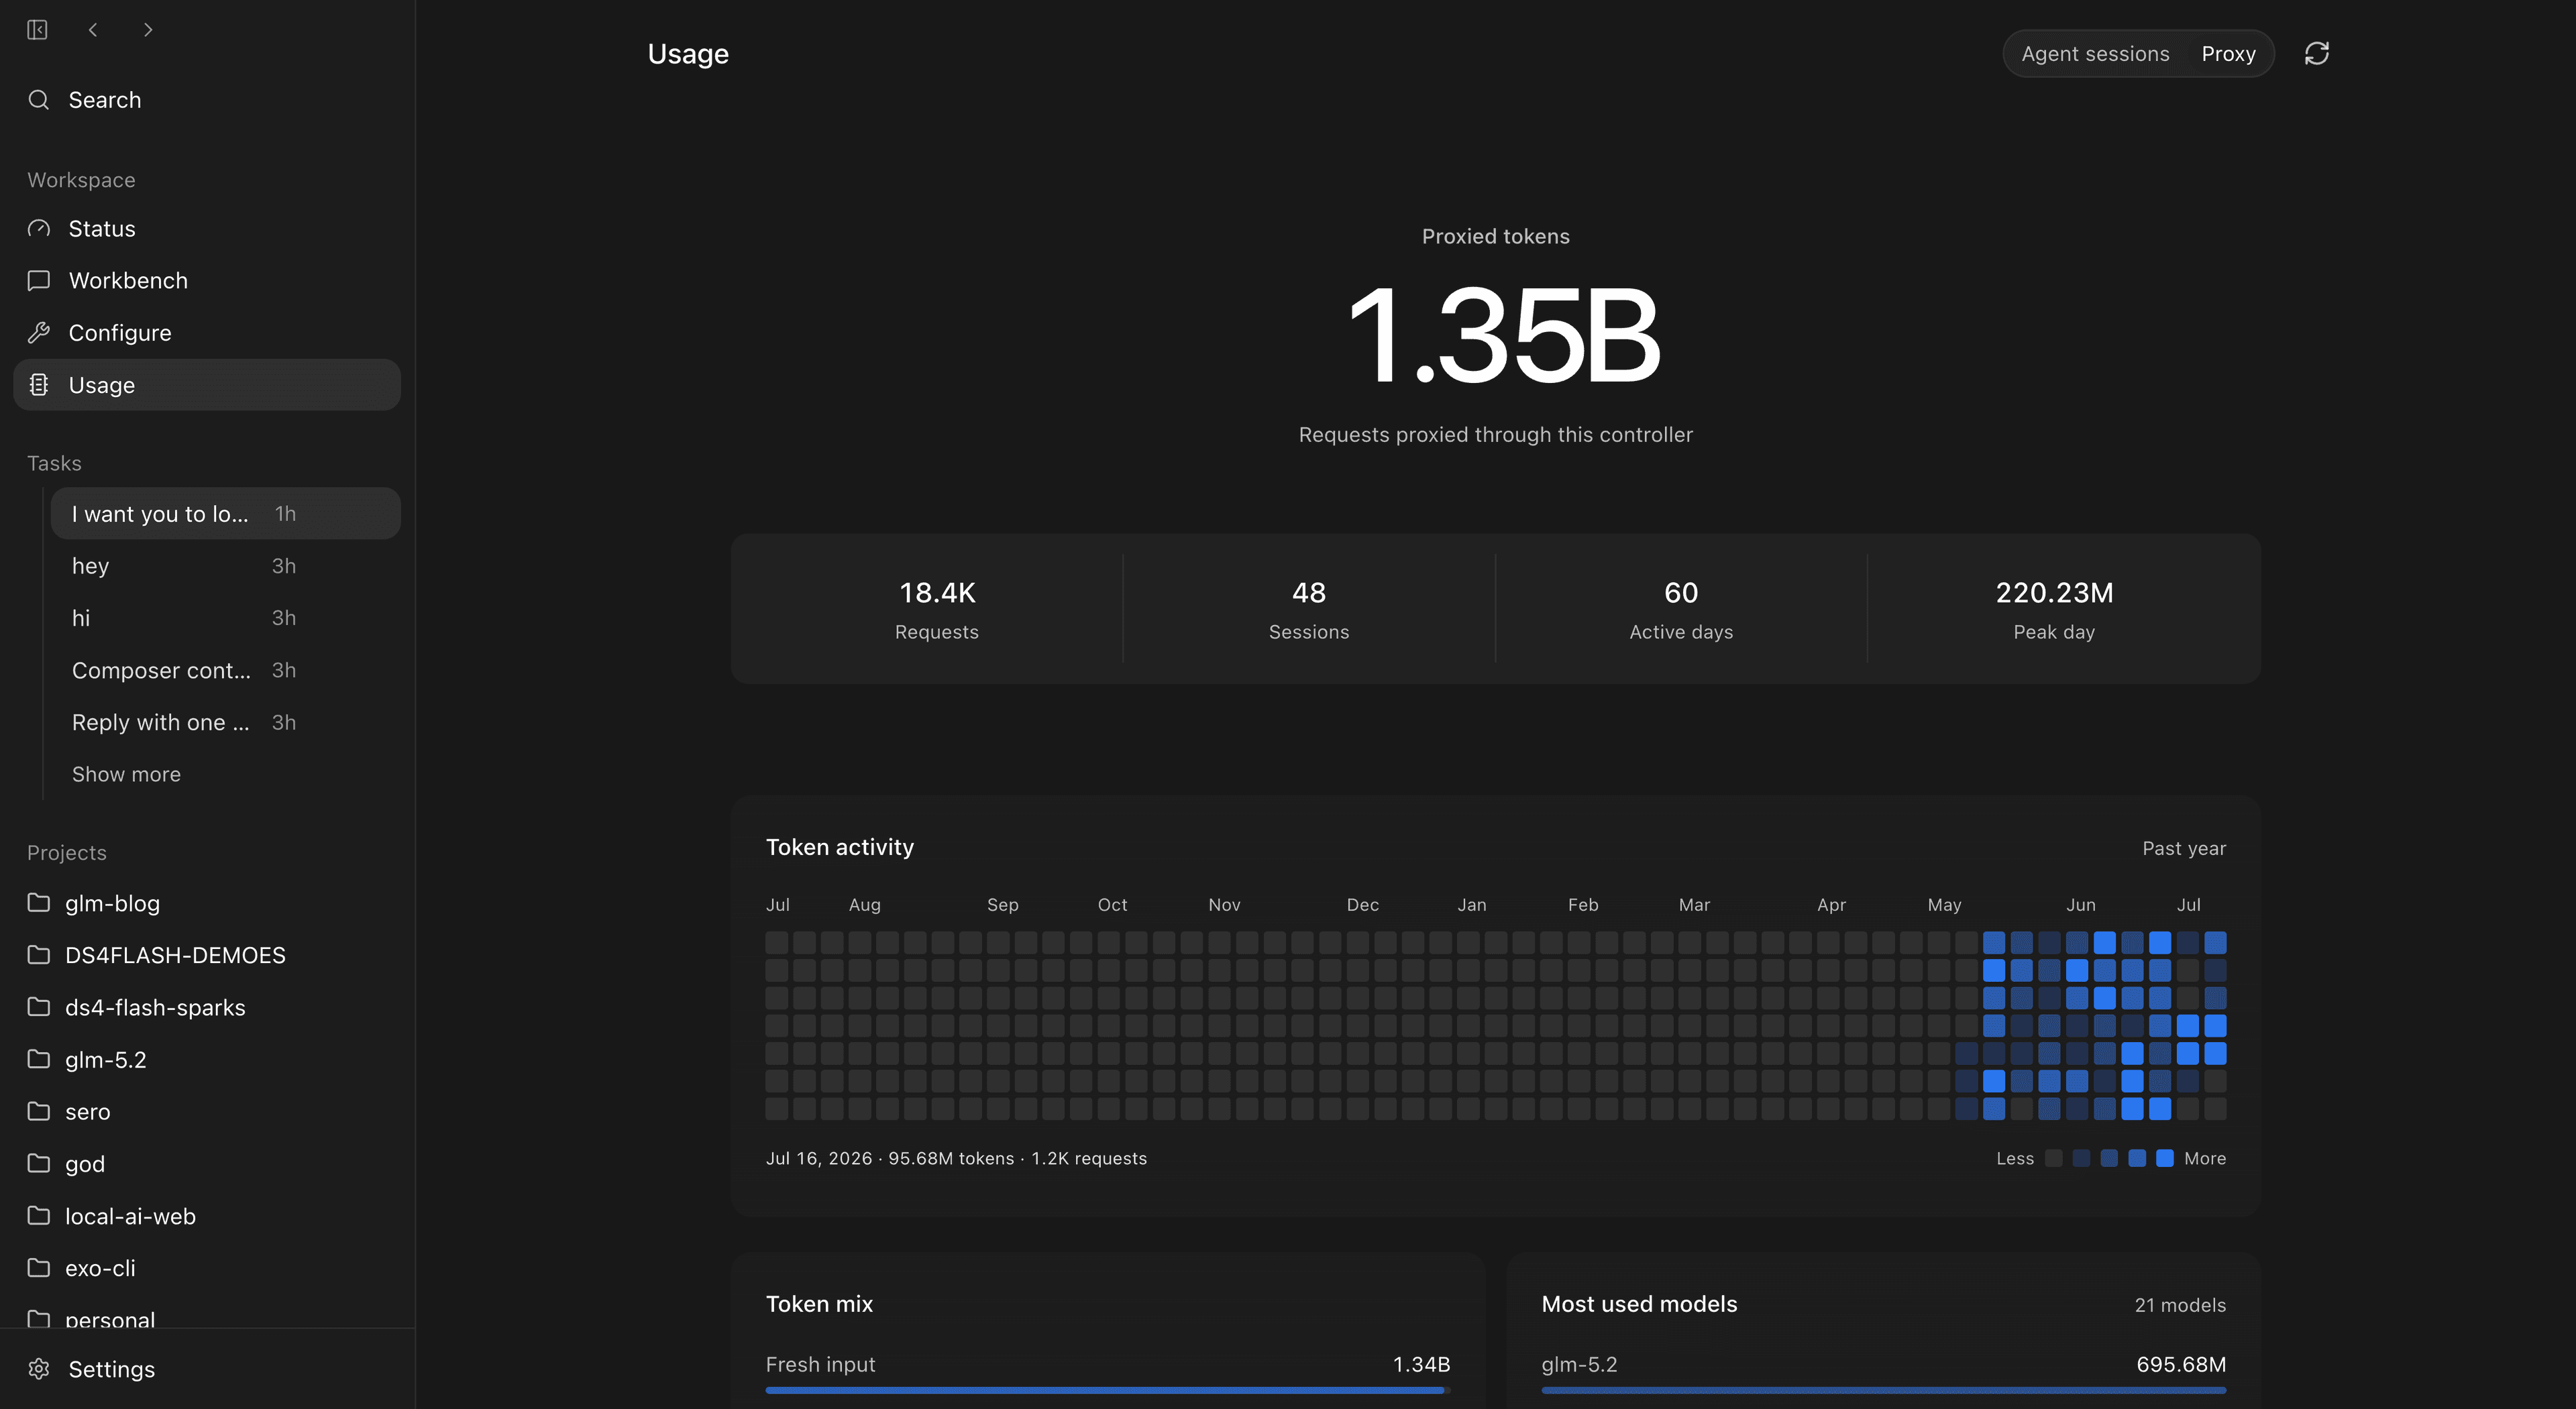Click the god folder icon

click(38, 1163)
